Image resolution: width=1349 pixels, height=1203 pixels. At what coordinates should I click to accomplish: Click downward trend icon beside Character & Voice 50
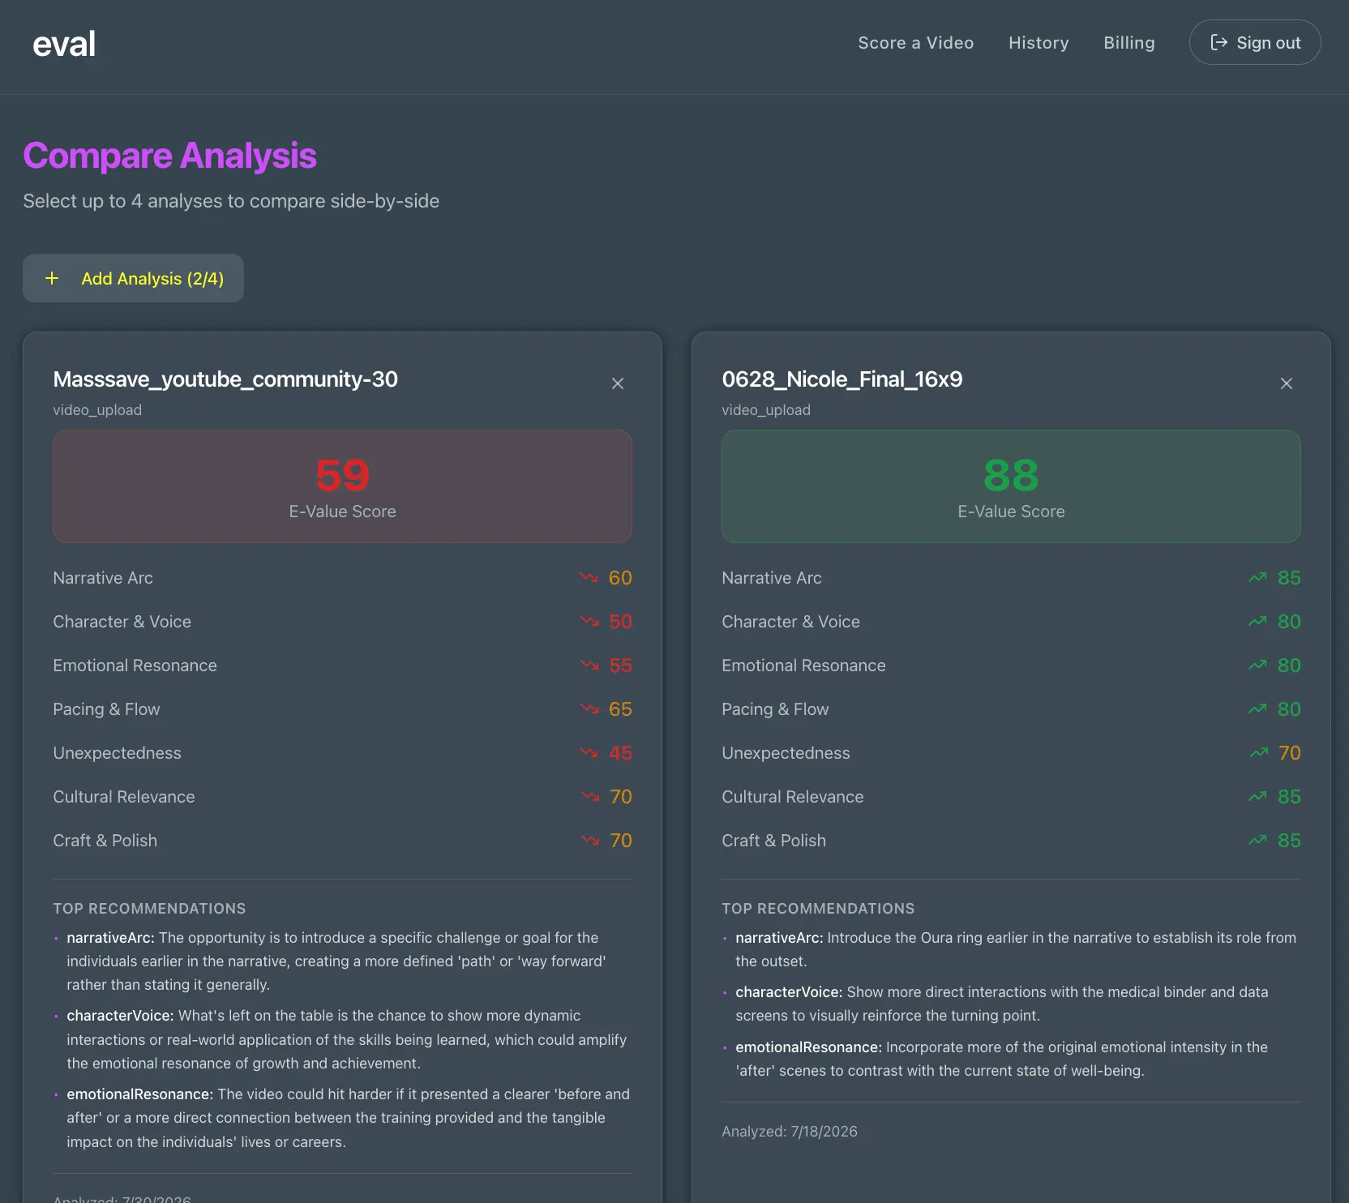589,622
